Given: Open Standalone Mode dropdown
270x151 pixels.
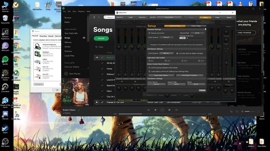Looking at the screenshot, I should (x=196, y=84).
